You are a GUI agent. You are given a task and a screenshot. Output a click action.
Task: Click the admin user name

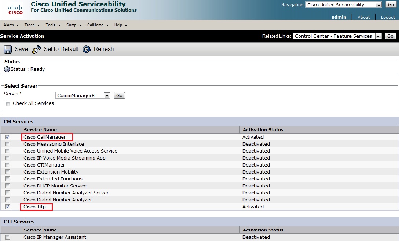(x=339, y=17)
